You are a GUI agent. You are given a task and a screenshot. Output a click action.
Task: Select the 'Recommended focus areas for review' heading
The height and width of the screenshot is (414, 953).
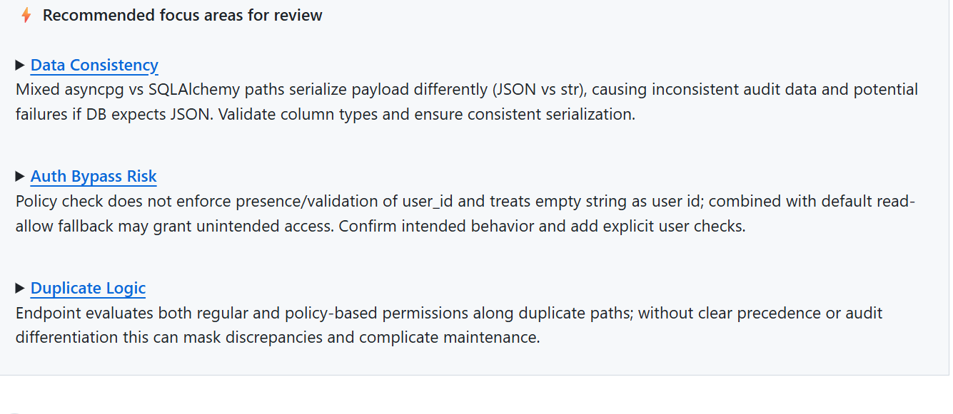pos(183,15)
